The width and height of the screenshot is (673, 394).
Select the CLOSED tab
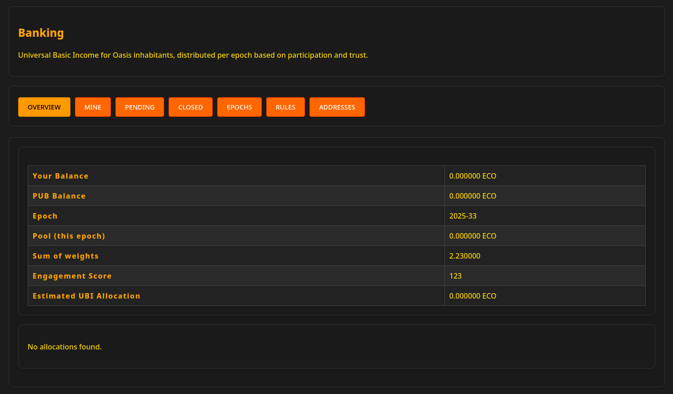(x=190, y=107)
